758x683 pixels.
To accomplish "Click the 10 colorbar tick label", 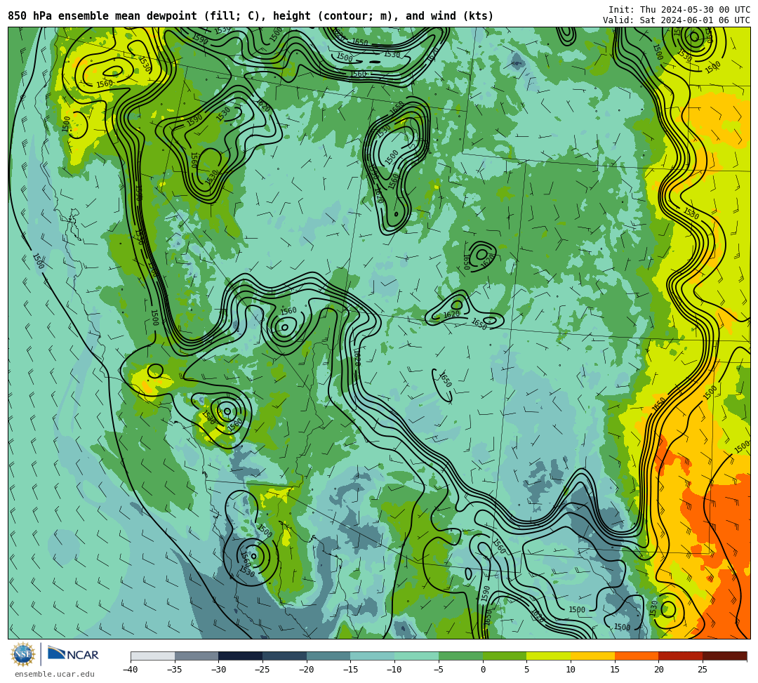I will point(571,670).
